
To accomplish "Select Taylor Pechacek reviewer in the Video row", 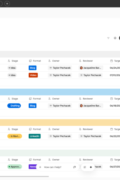I will tap(91, 75).
